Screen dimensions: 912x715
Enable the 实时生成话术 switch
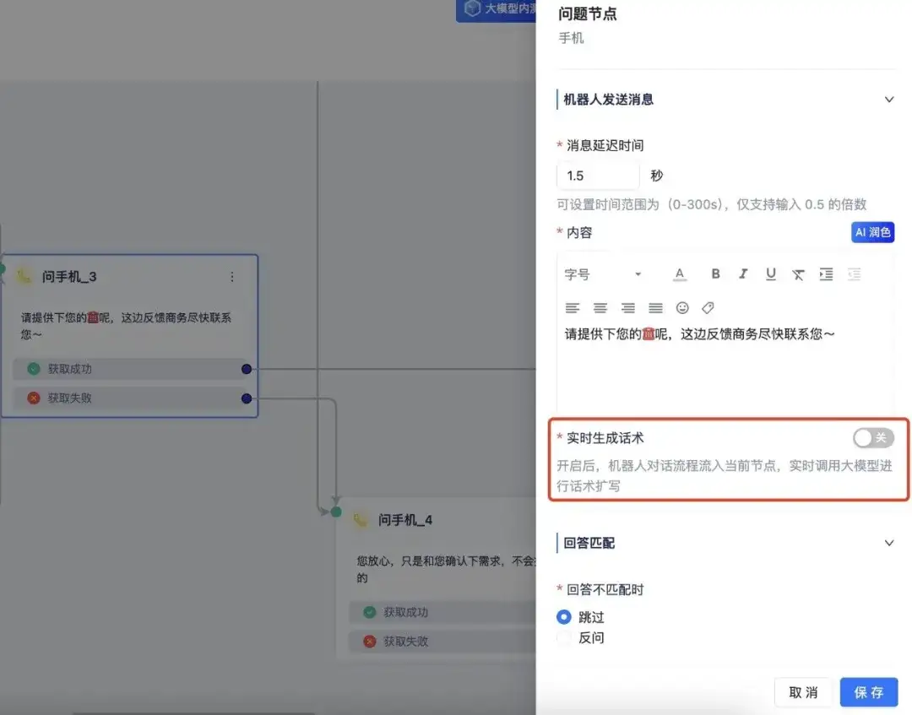click(872, 437)
